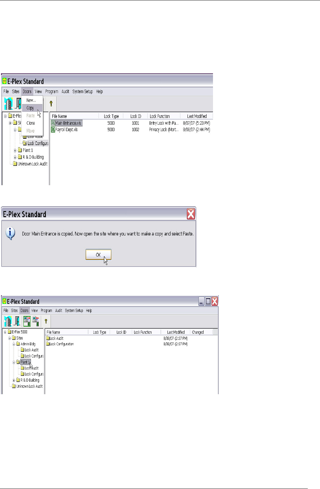The width and height of the screenshot is (320, 489).
Task: Collapse the Admin Bldg tree node
Action: pos(14,344)
